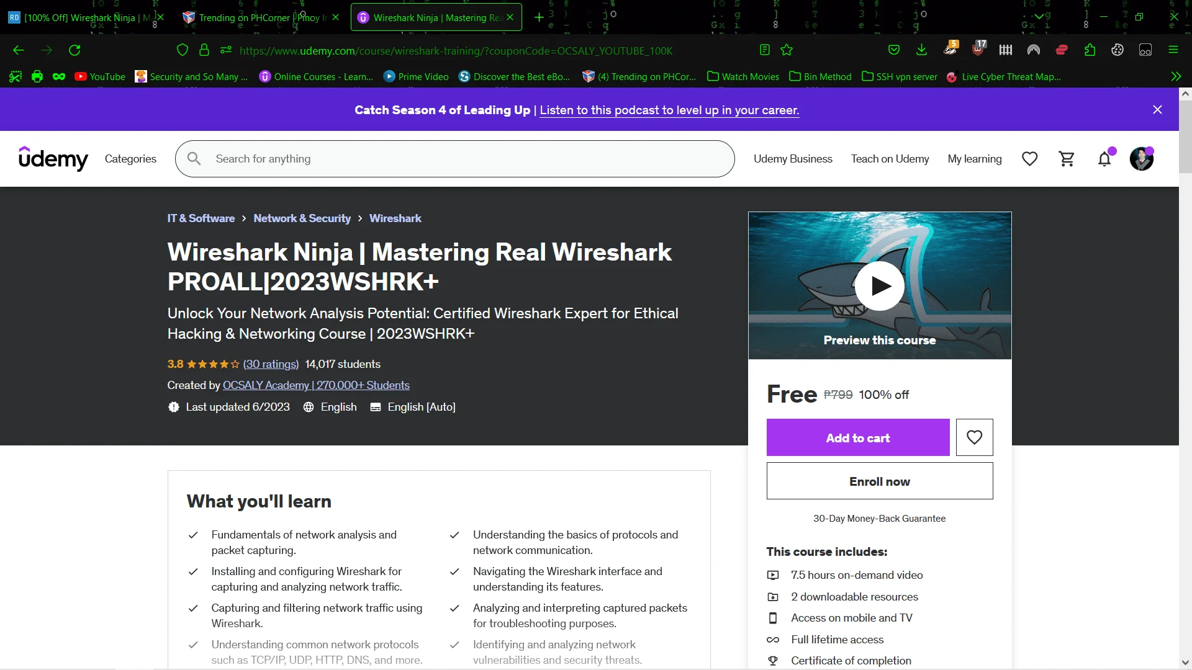Open the Udemy wishlist heart in header
Screen dimensions: 1192x670
tap(1030, 159)
